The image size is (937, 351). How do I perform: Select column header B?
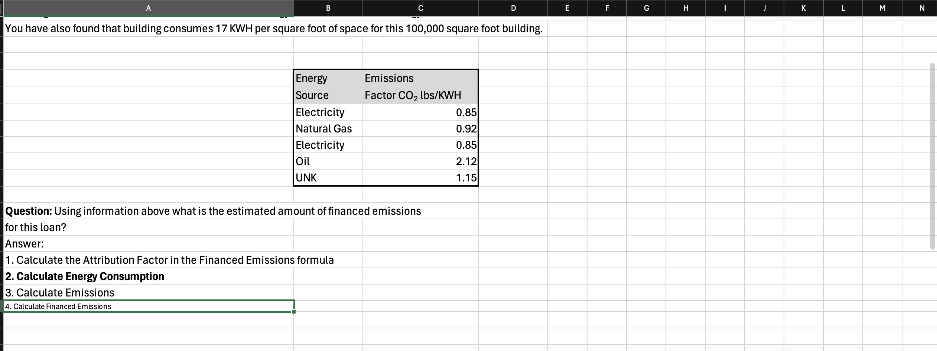[328, 8]
